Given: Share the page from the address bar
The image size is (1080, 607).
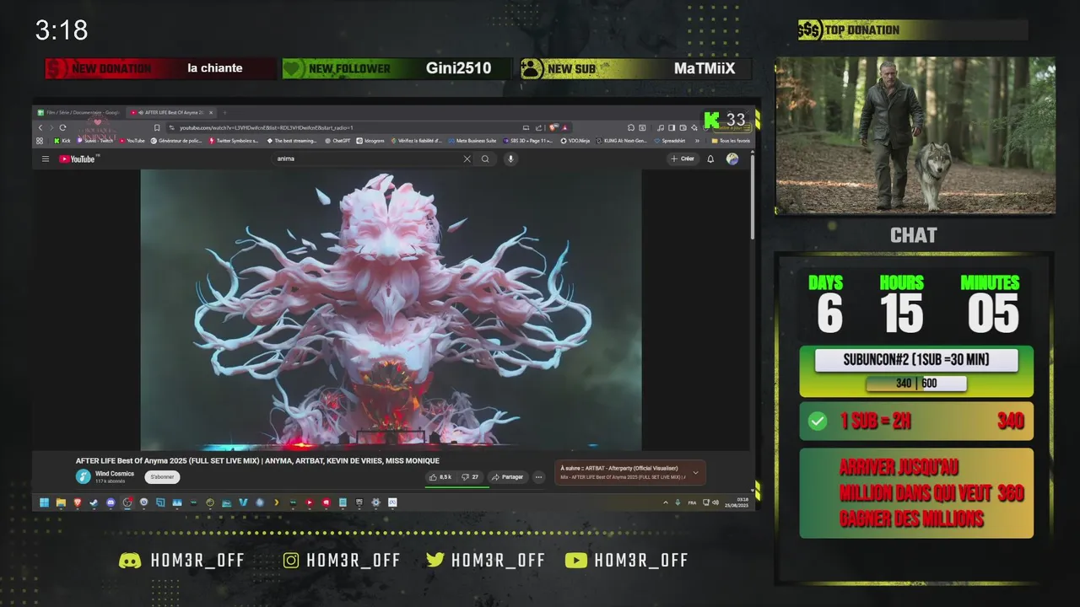Looking at the screenshot, I should 538,127.
